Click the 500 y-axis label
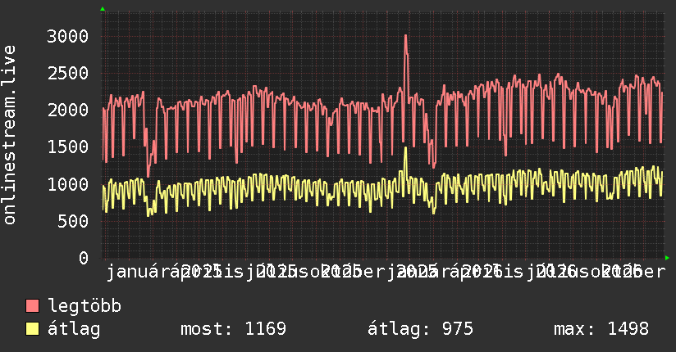Screen dimensions: 676x352 tap(73, 221)
